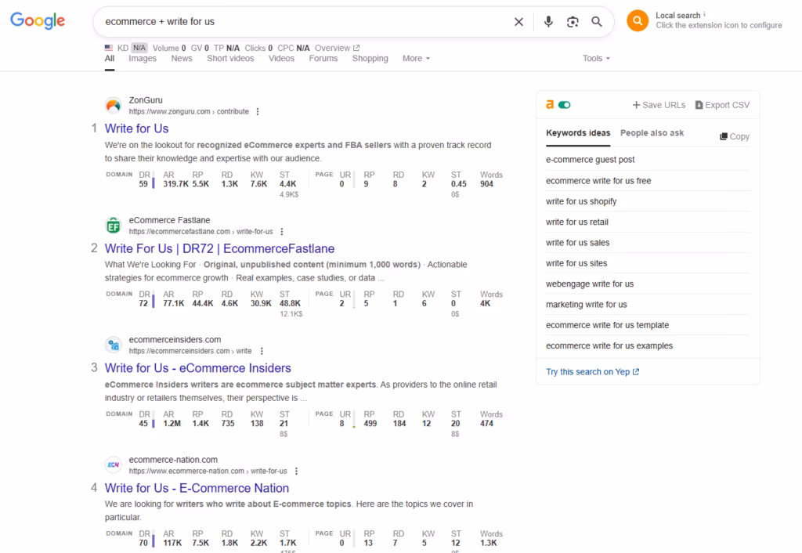Click ZonGuru URL zonguru.com contribute
802x553 pixels.
[189, 111]
